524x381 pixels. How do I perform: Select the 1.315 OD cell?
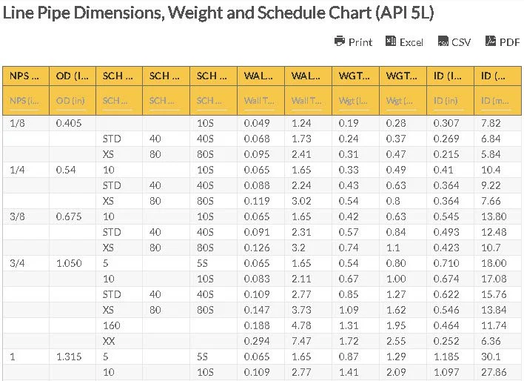pyautogui.click(x=68, y=357)
